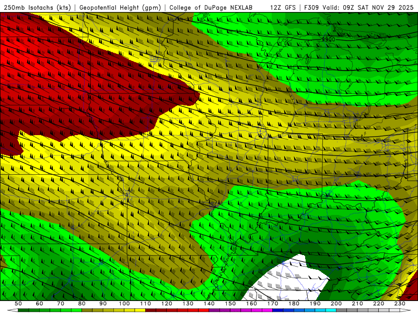
Task: Click the '12Z GFS' model run label
Action: click(283, 8)
